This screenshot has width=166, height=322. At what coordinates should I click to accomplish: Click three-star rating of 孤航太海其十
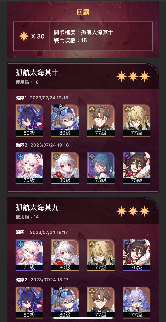[133, 76]
